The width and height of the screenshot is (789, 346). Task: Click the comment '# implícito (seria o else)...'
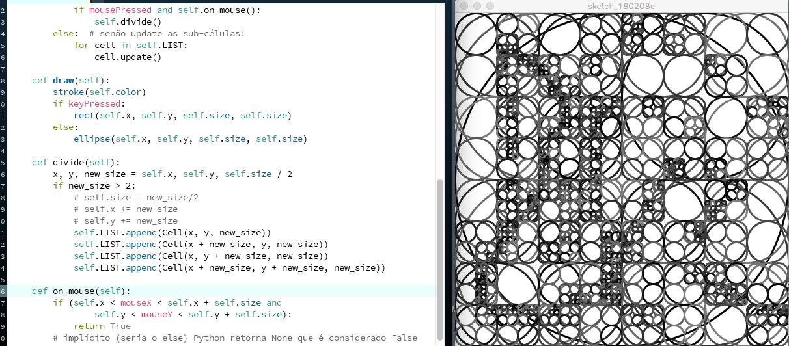(x=234, y=338)
